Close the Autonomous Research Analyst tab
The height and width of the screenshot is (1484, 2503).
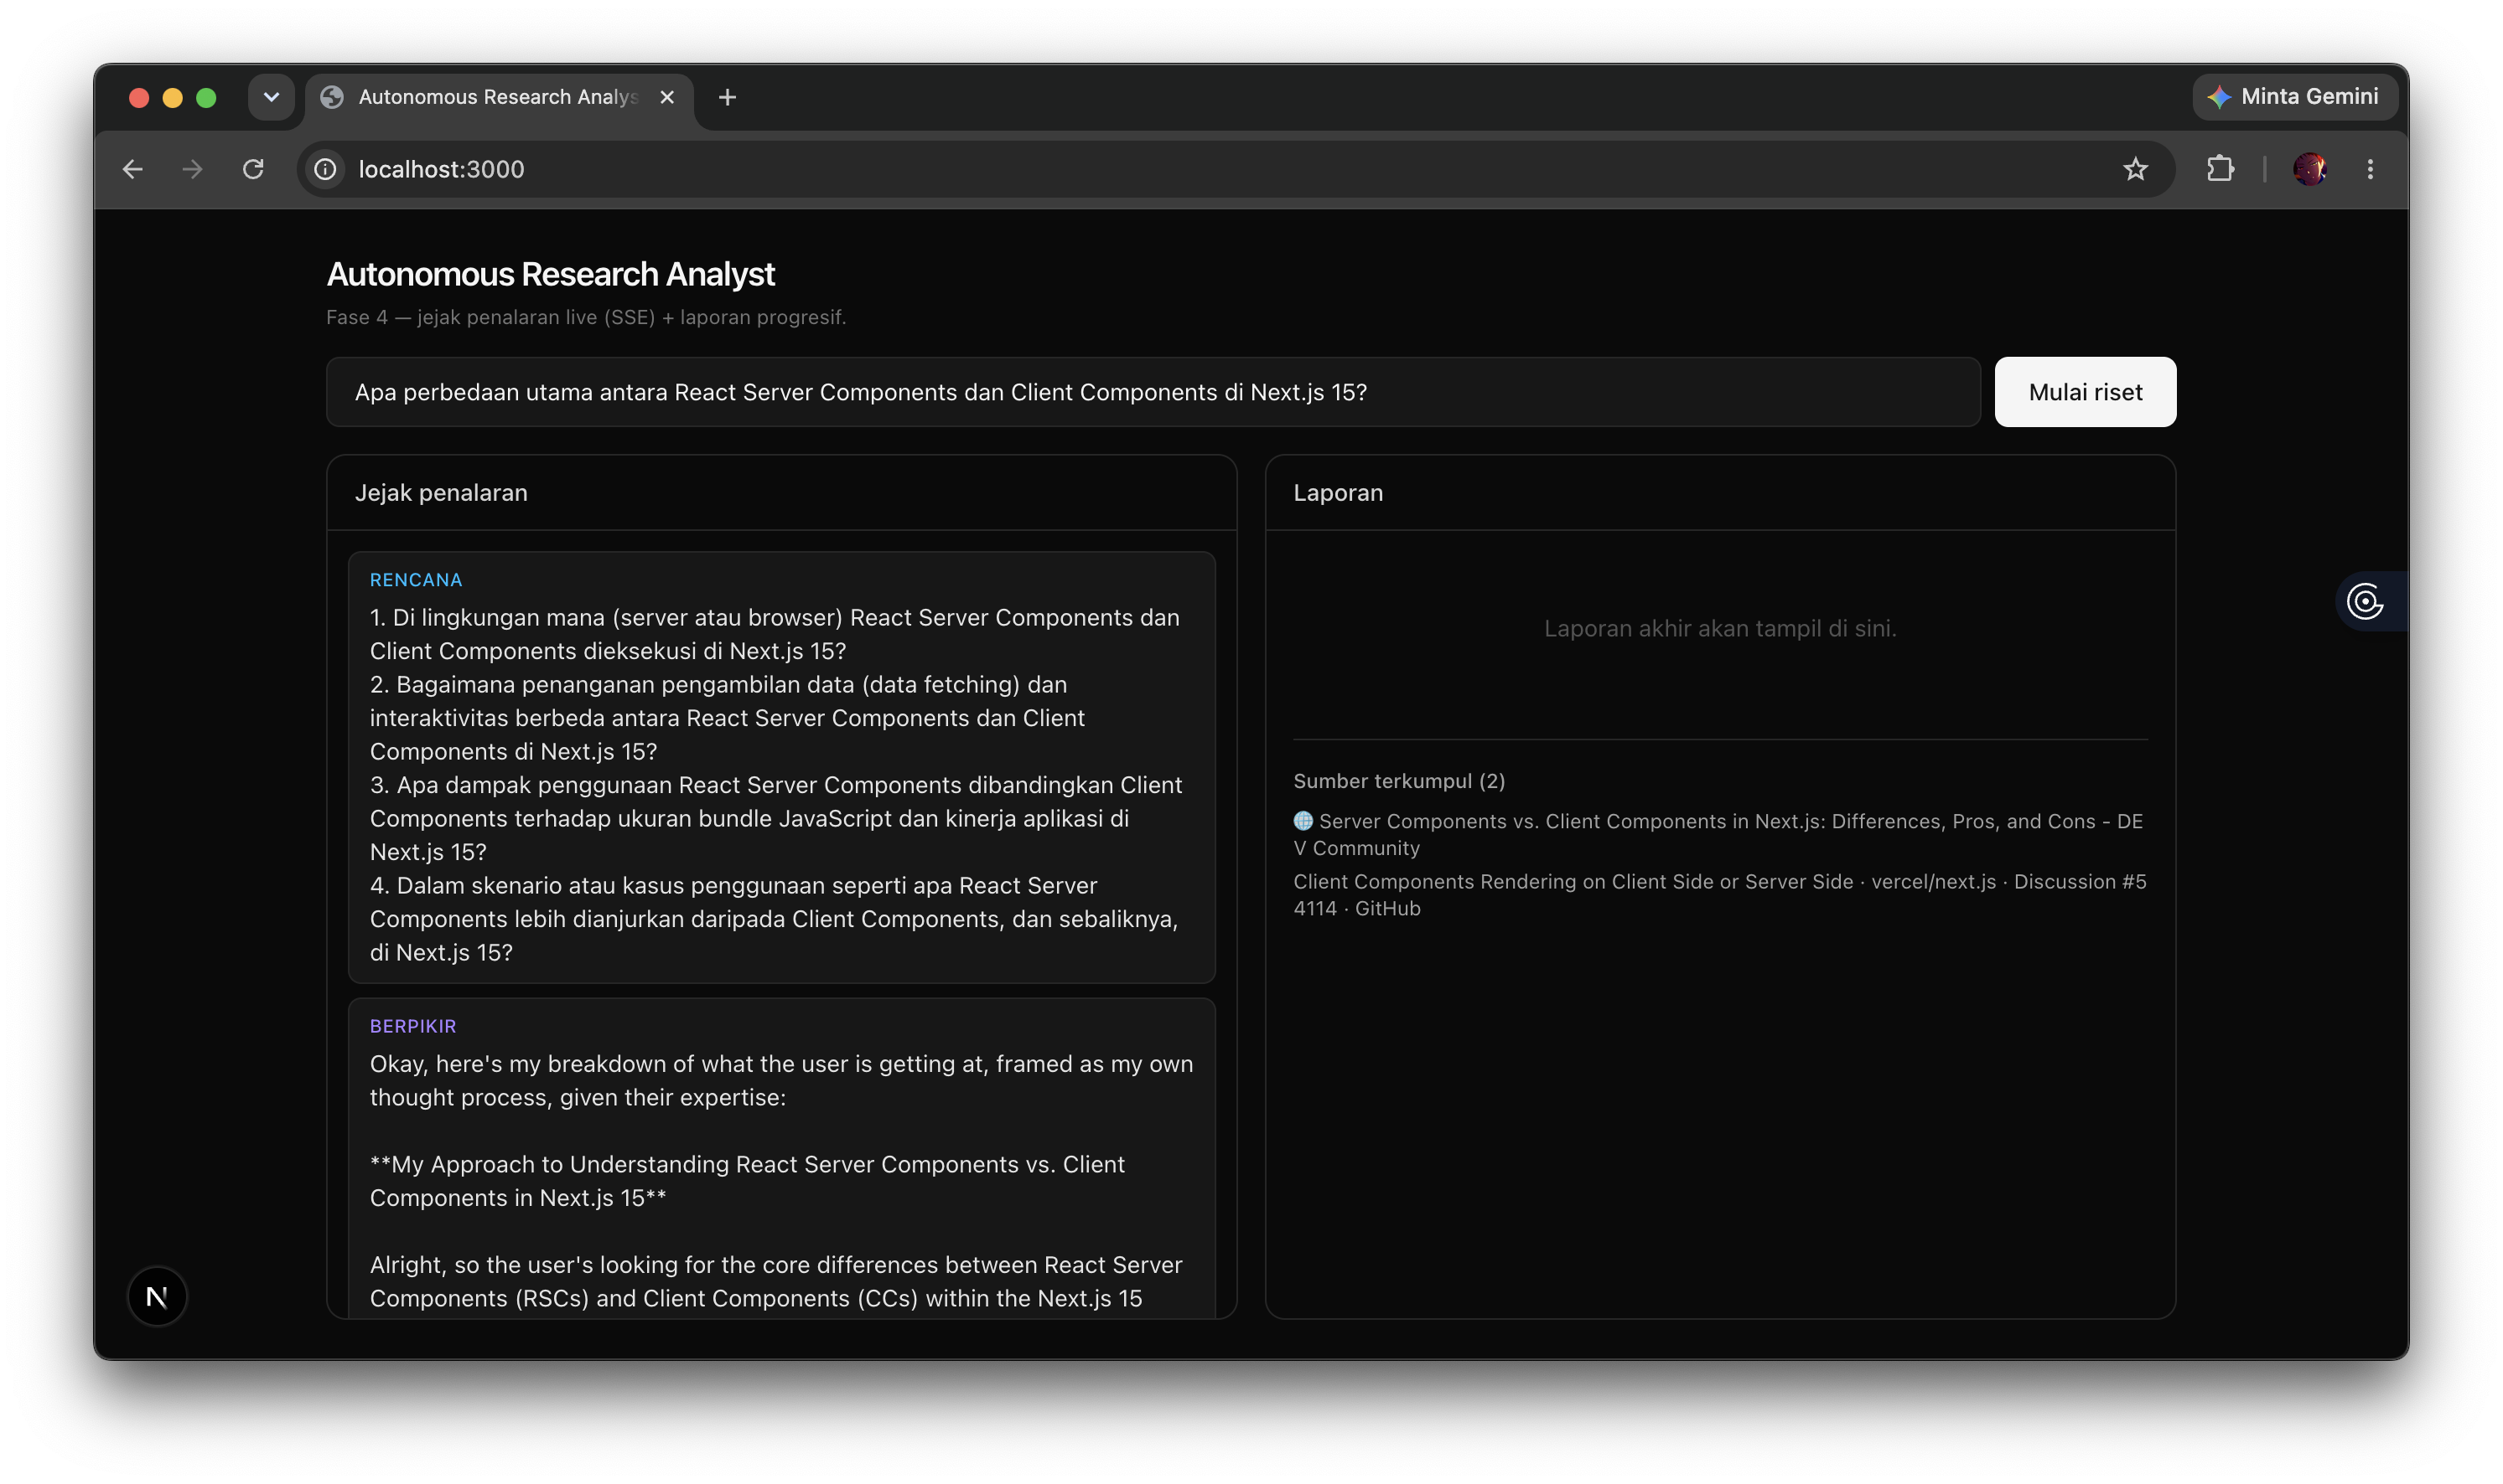point(667,97)
